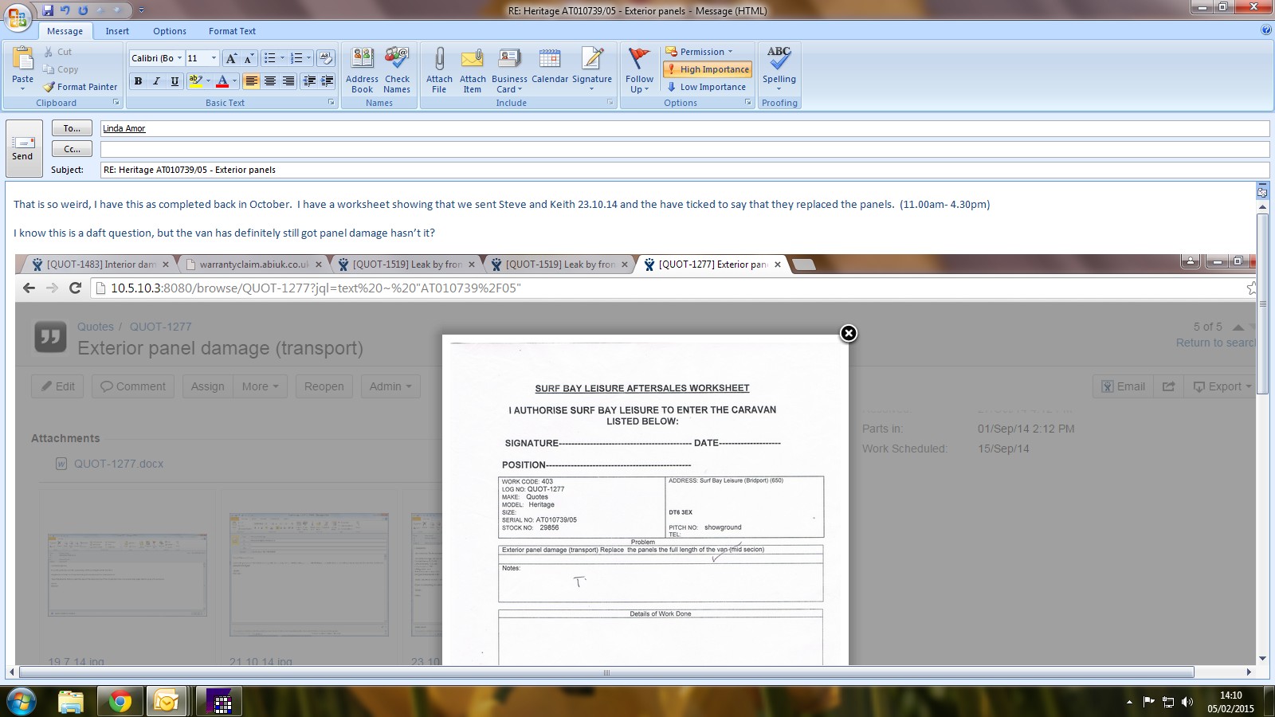Open the font size dropdown
Screen dimensions: 1275x717
[214, 58]
